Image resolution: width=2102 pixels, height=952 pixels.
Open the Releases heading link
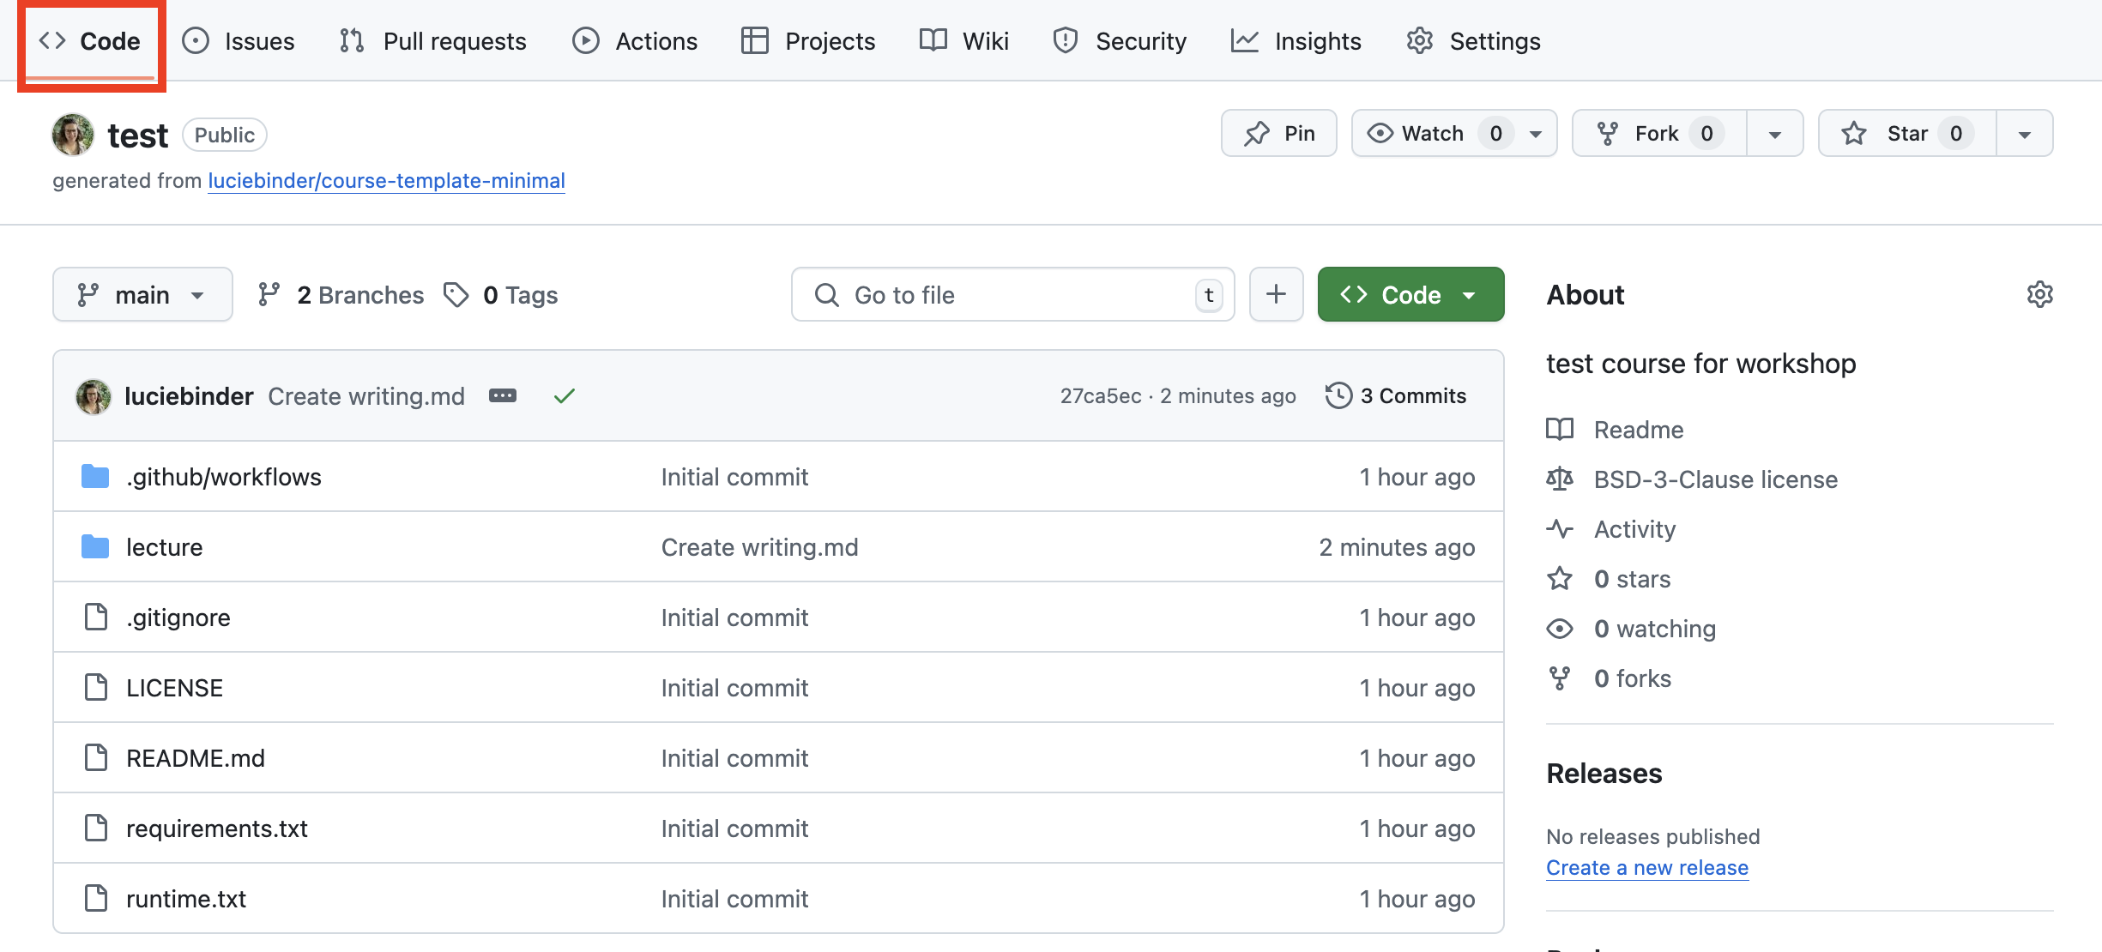pyautogui.click(x=1604, y=774)
